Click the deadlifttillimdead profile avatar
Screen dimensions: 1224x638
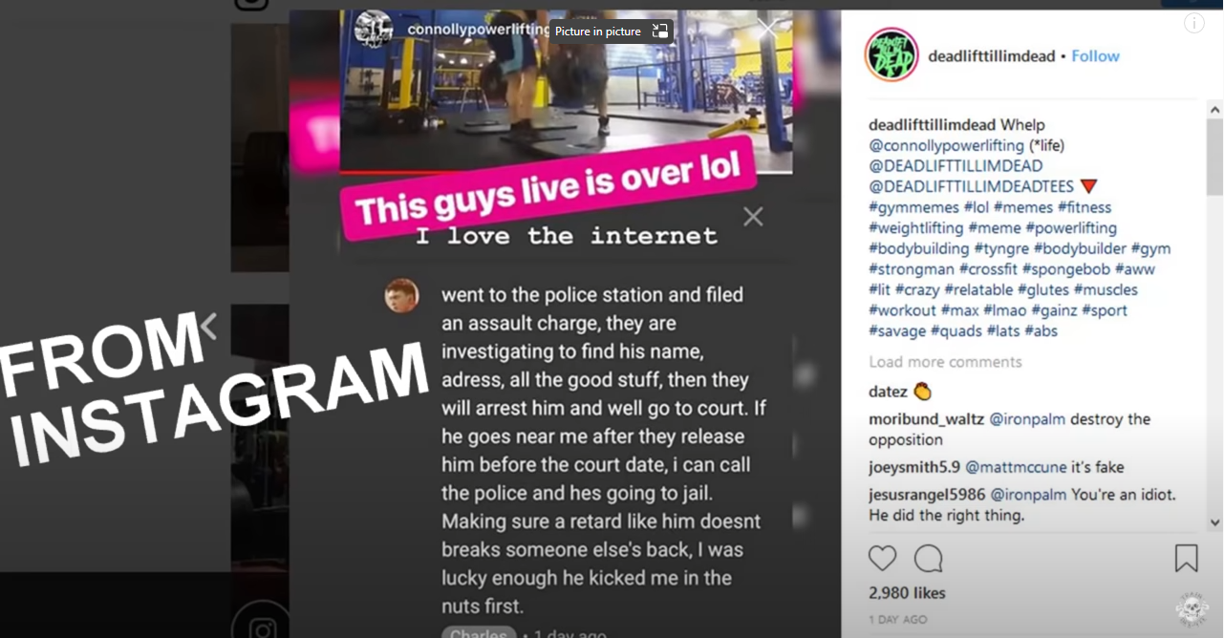point(891,54)
